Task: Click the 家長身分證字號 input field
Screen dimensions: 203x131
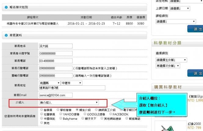Action: click(56, 53)
